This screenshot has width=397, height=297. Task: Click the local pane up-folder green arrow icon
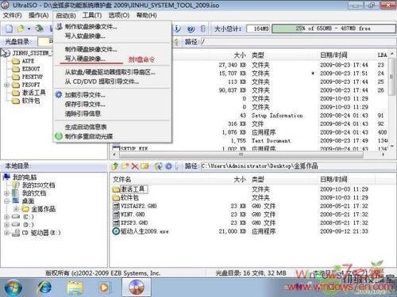pos(115,166)
